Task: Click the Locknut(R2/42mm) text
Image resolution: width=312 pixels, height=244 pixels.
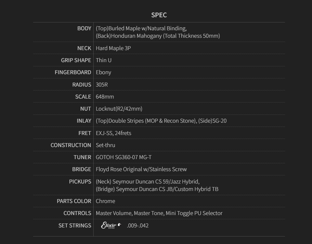Action: pyautogui.click(x=119, y=109)
